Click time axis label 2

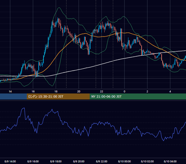click(147, 92)
